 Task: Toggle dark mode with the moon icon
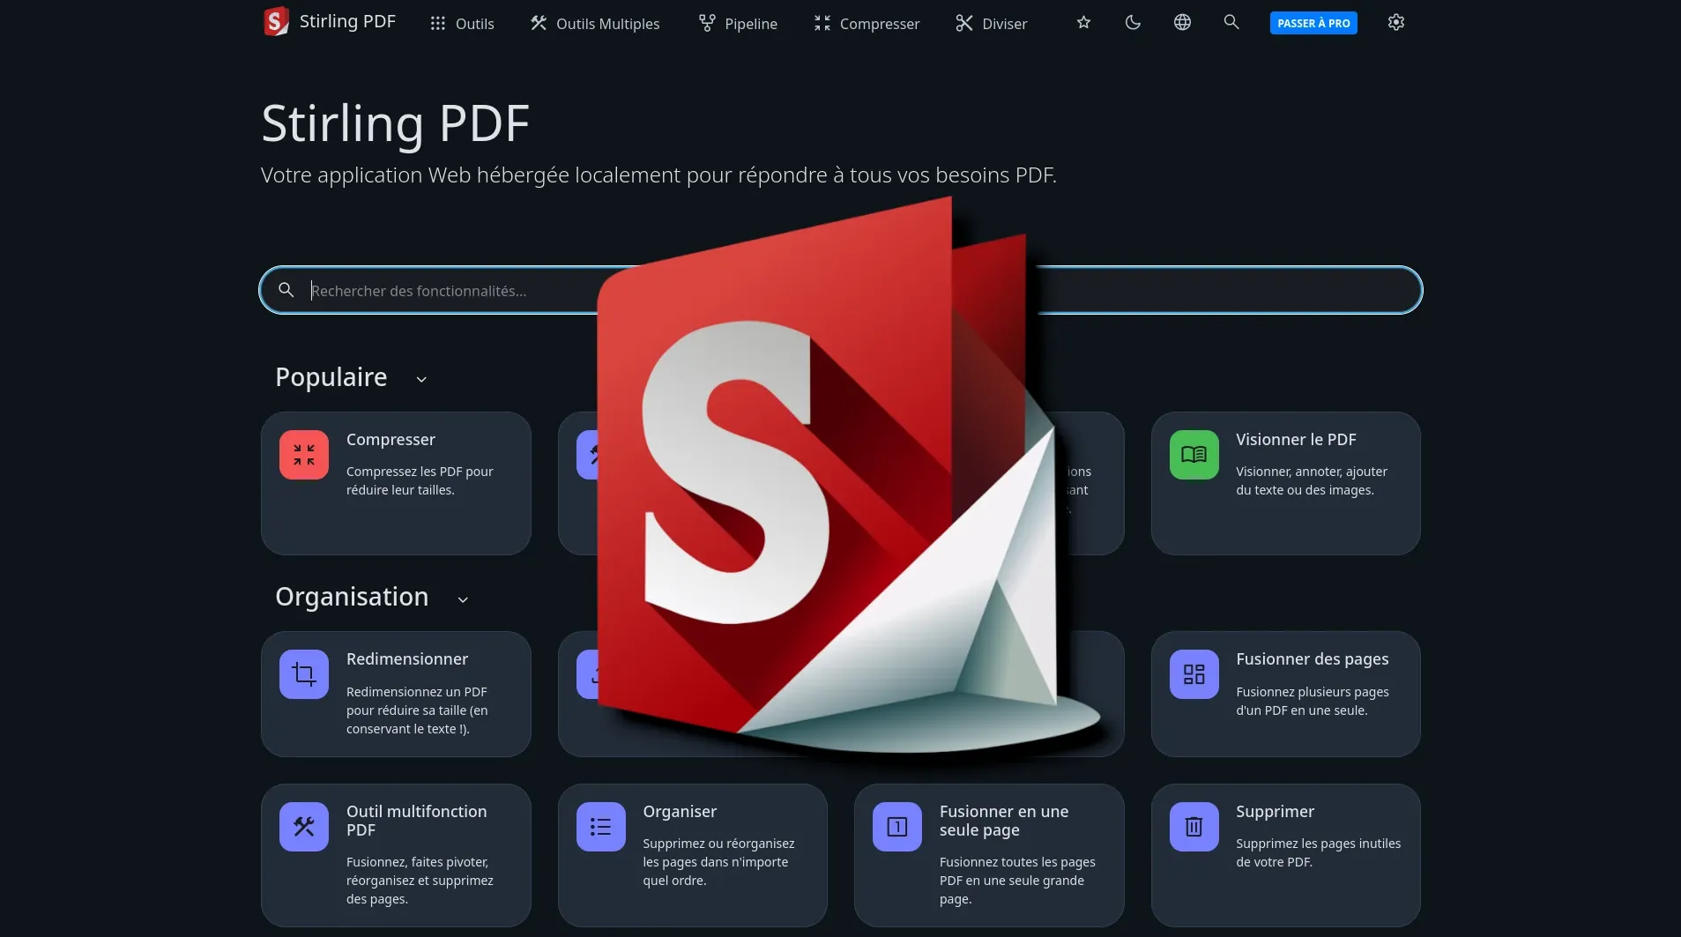(x=1132, y=22)
